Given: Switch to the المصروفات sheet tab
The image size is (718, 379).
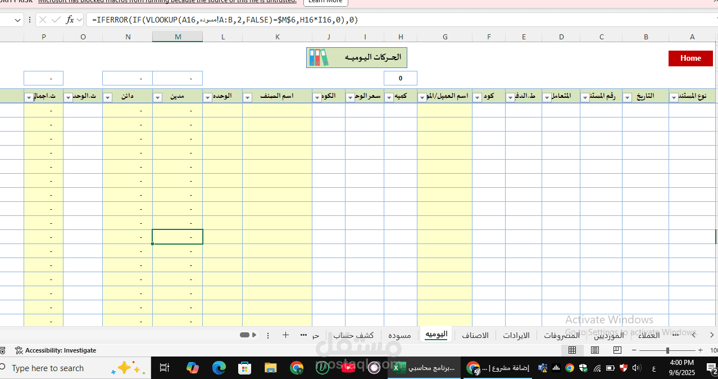Looking at the screenshot, I should [562, 335].
